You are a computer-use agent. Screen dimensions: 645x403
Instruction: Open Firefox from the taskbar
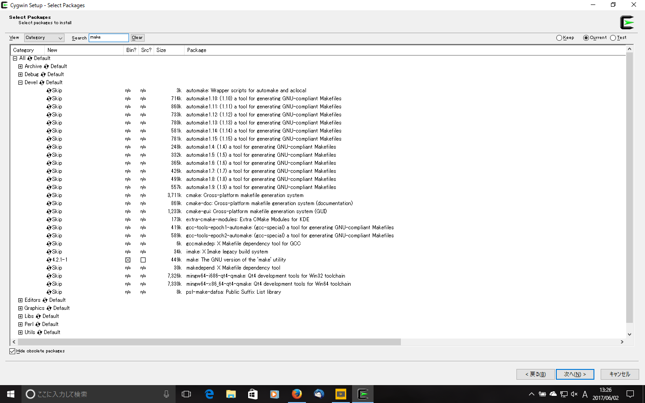click(297, 394)
